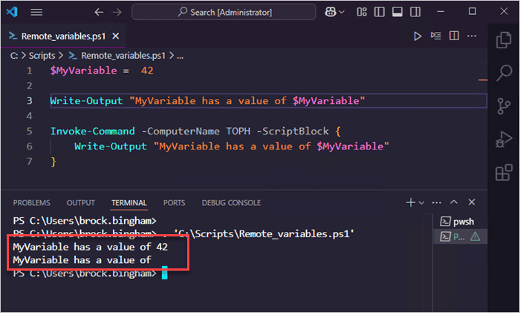The height and width of the screenshot is (313, 520).
Task: Toggle the secondary side bar
Action: 415,13
